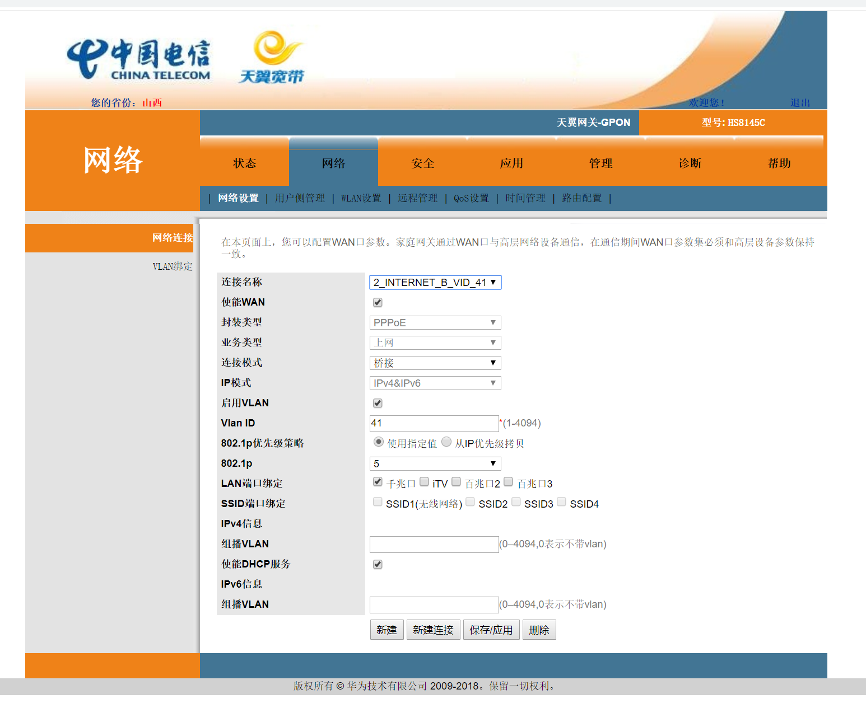Screen dimensions: 866x713
Task: Check the SSID2 binding checkbox
Action: (x=470, y=502)
